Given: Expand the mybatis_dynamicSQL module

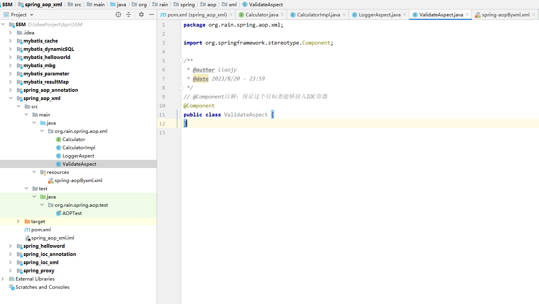Looking at the screenshot, I should pos(11,49).
